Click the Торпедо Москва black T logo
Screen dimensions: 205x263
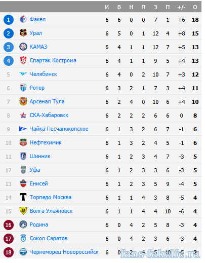point(23,197)
